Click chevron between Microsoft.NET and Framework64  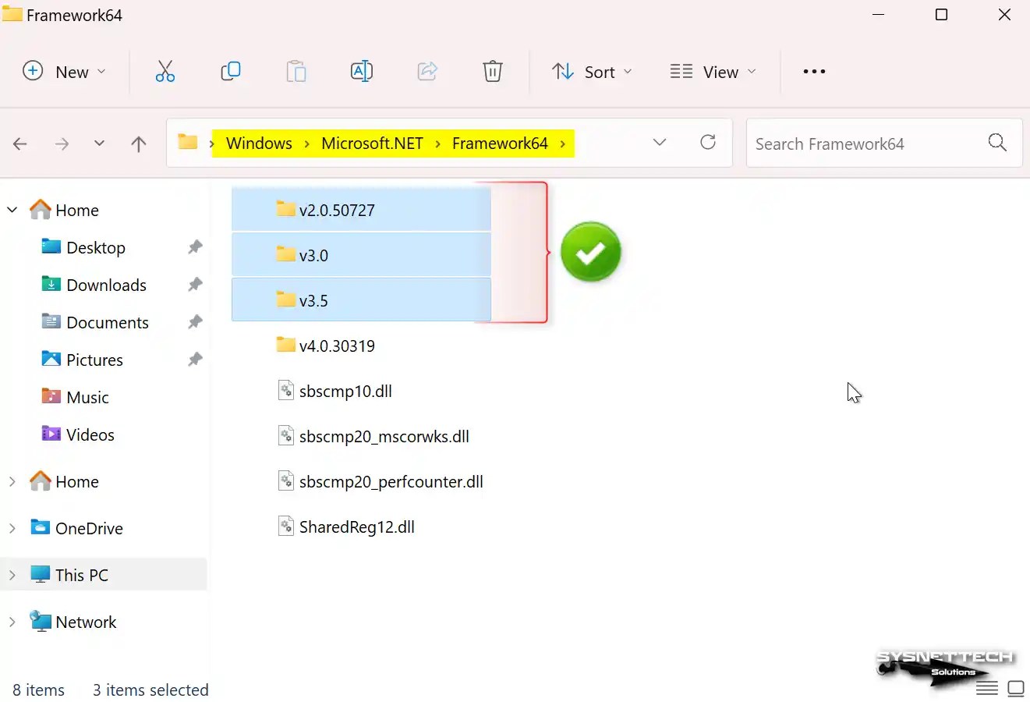click(437, 144)
